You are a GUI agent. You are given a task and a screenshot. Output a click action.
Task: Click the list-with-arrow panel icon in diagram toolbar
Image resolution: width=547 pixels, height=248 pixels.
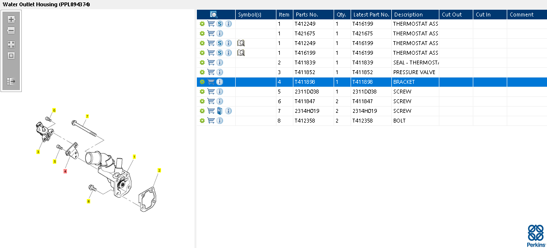tap(11, 81)
